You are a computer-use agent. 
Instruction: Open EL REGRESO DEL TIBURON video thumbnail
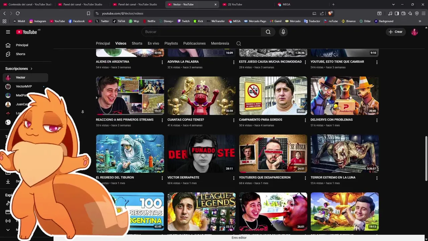click(130, 154)
